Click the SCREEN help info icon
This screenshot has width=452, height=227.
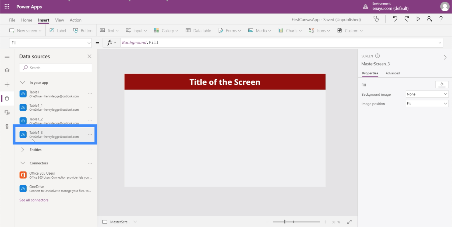377,56
